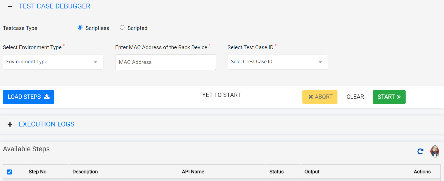Click the Description column header
444x181 pixels.
coord(85,172)
